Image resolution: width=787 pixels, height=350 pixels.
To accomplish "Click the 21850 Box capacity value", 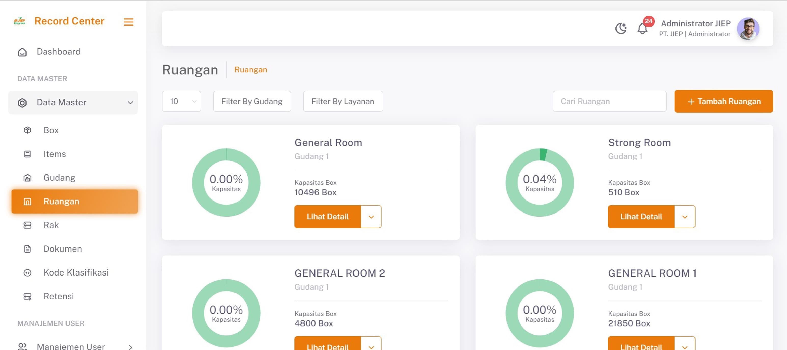I will click(x=629, y=323).
